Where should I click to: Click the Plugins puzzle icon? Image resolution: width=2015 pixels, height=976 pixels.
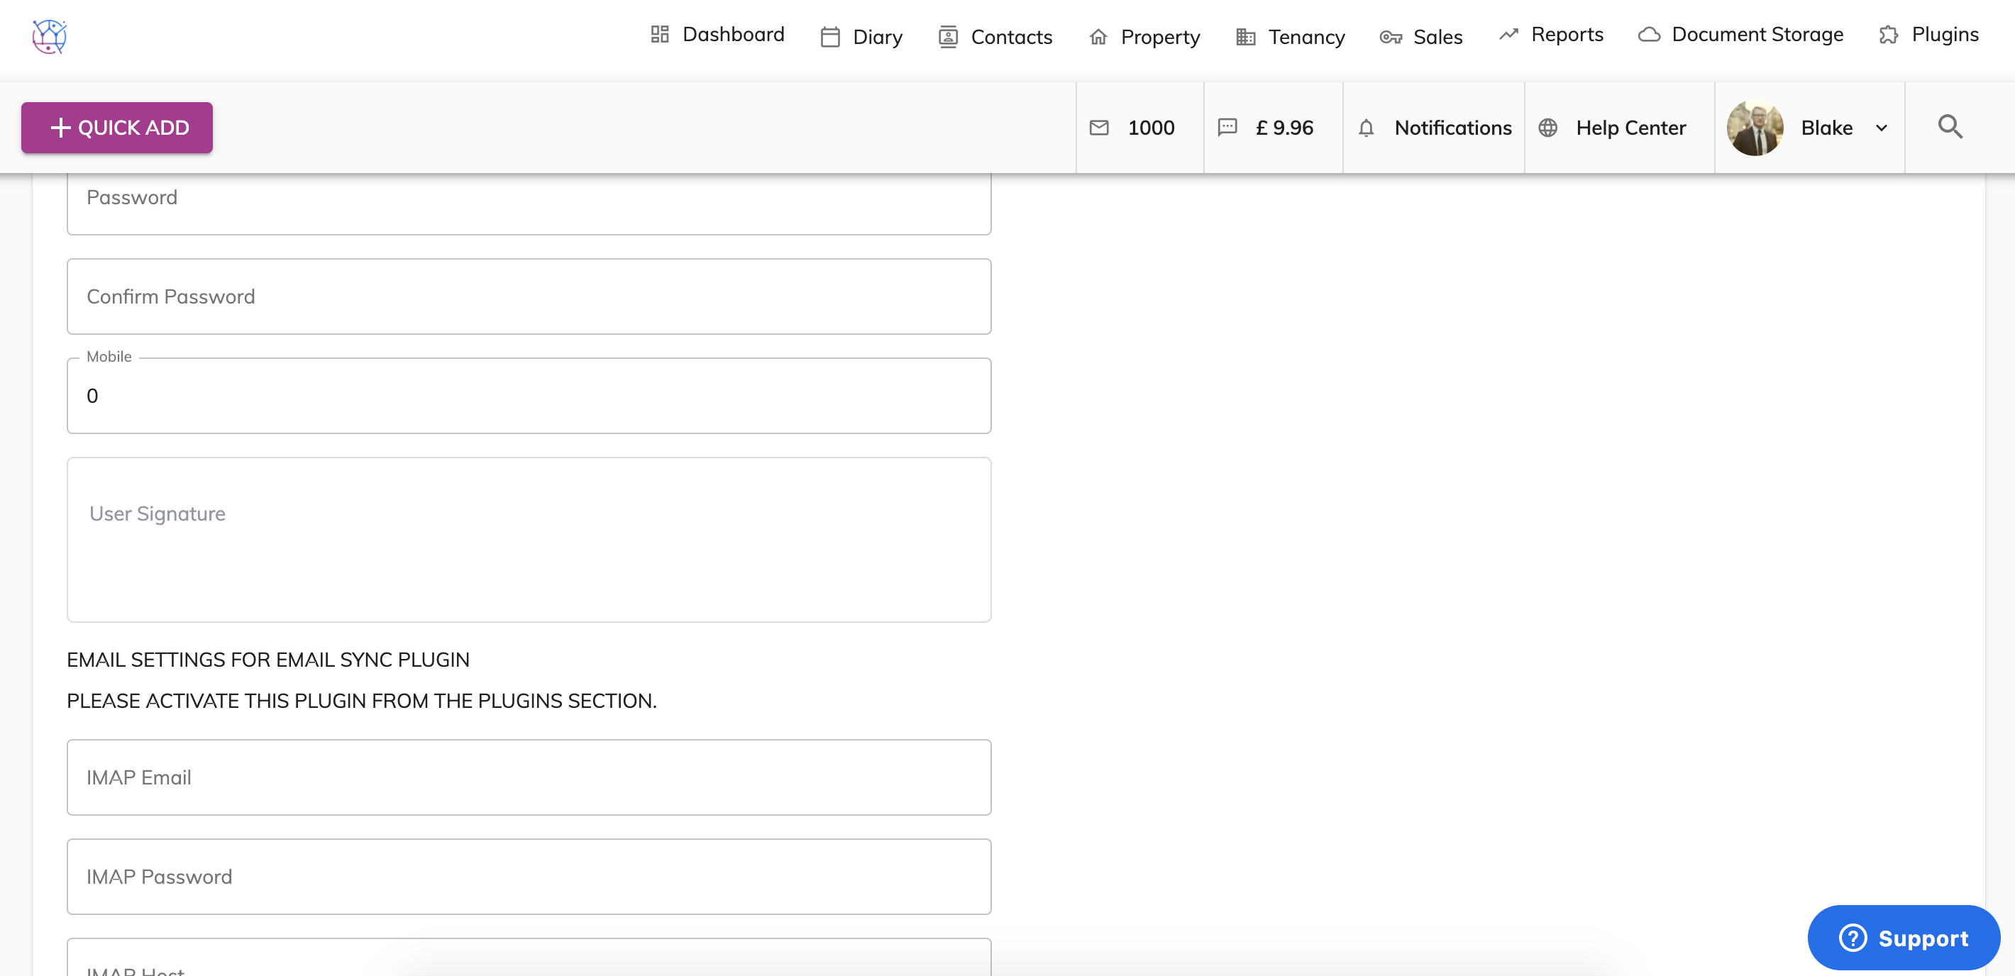point(1888,35)
